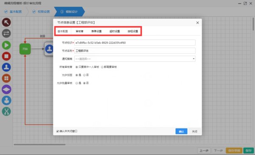
Task: Click the 驳回 label on the red line
Action: point(42,36)
